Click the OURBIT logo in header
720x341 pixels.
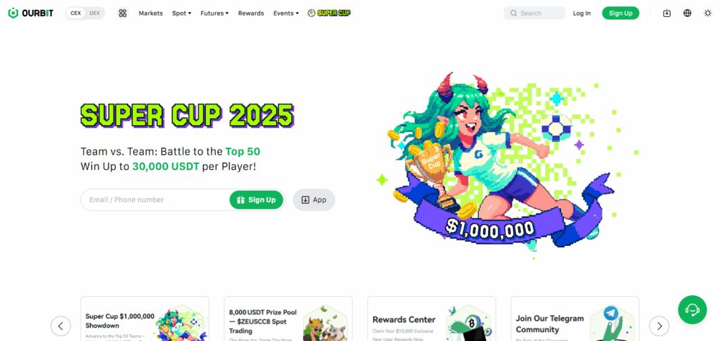[x=31, y=13]
